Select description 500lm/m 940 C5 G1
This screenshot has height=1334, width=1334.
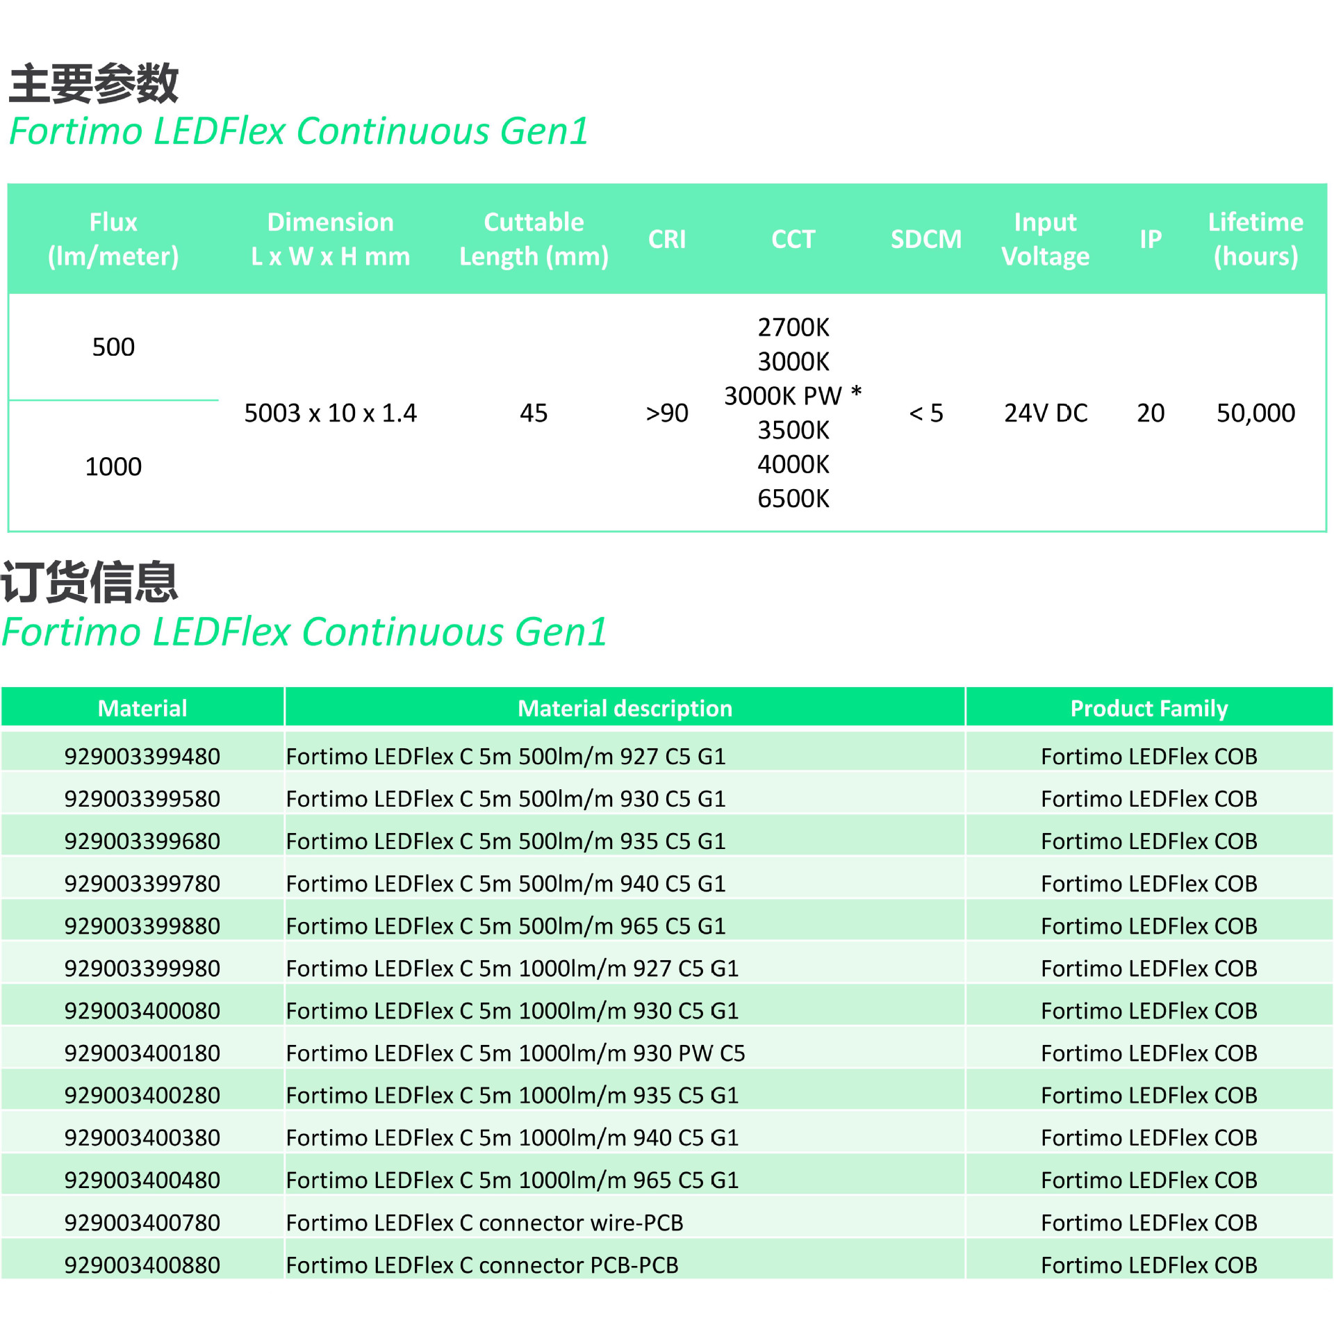pos(506,883)
